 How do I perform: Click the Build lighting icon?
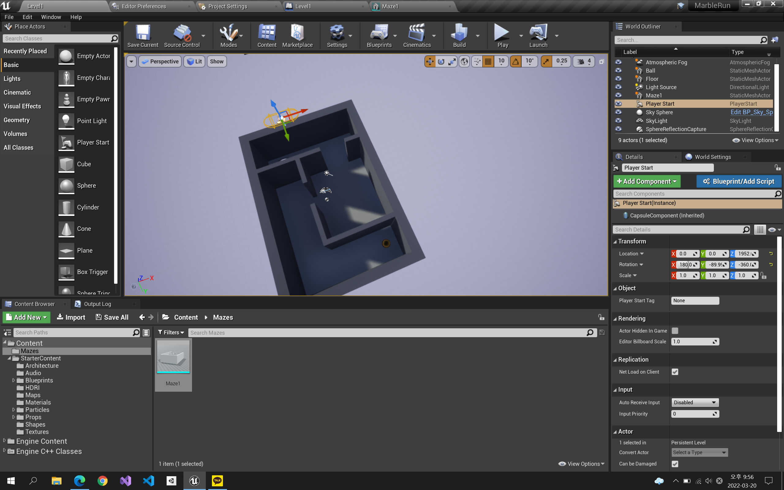click(459, 36)
